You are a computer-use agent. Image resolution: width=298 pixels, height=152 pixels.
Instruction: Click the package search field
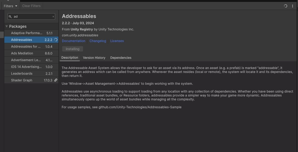[x=31, y=16]
